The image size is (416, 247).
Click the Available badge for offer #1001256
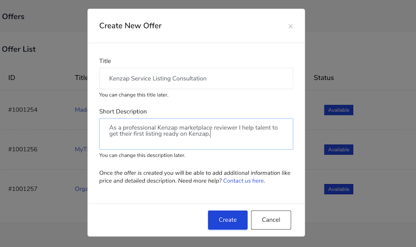click(339, 150)
